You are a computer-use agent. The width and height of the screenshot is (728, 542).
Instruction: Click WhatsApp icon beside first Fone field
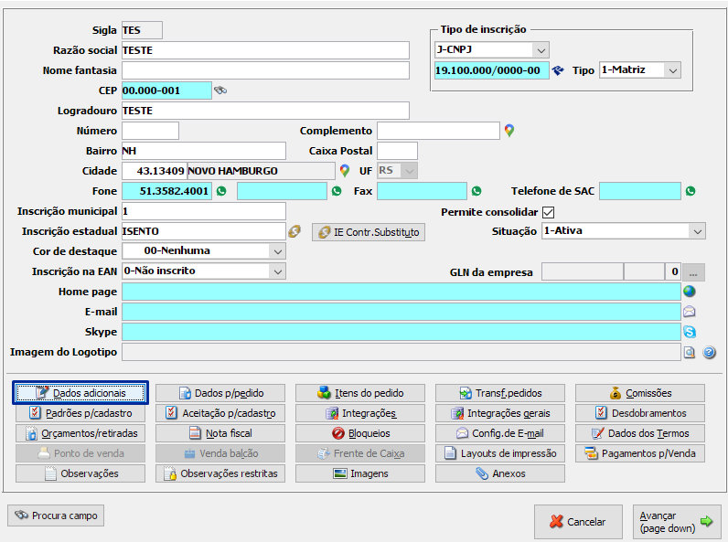pos(220,191)
